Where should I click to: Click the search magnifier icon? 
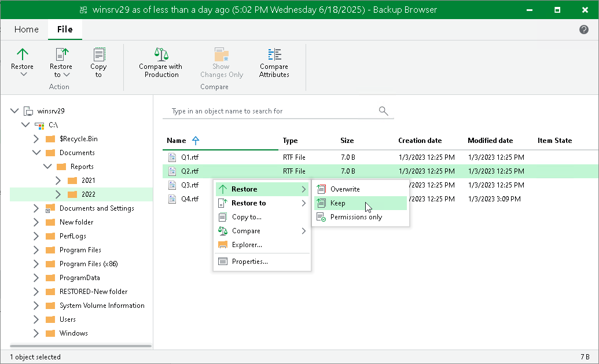coord(383,111)
